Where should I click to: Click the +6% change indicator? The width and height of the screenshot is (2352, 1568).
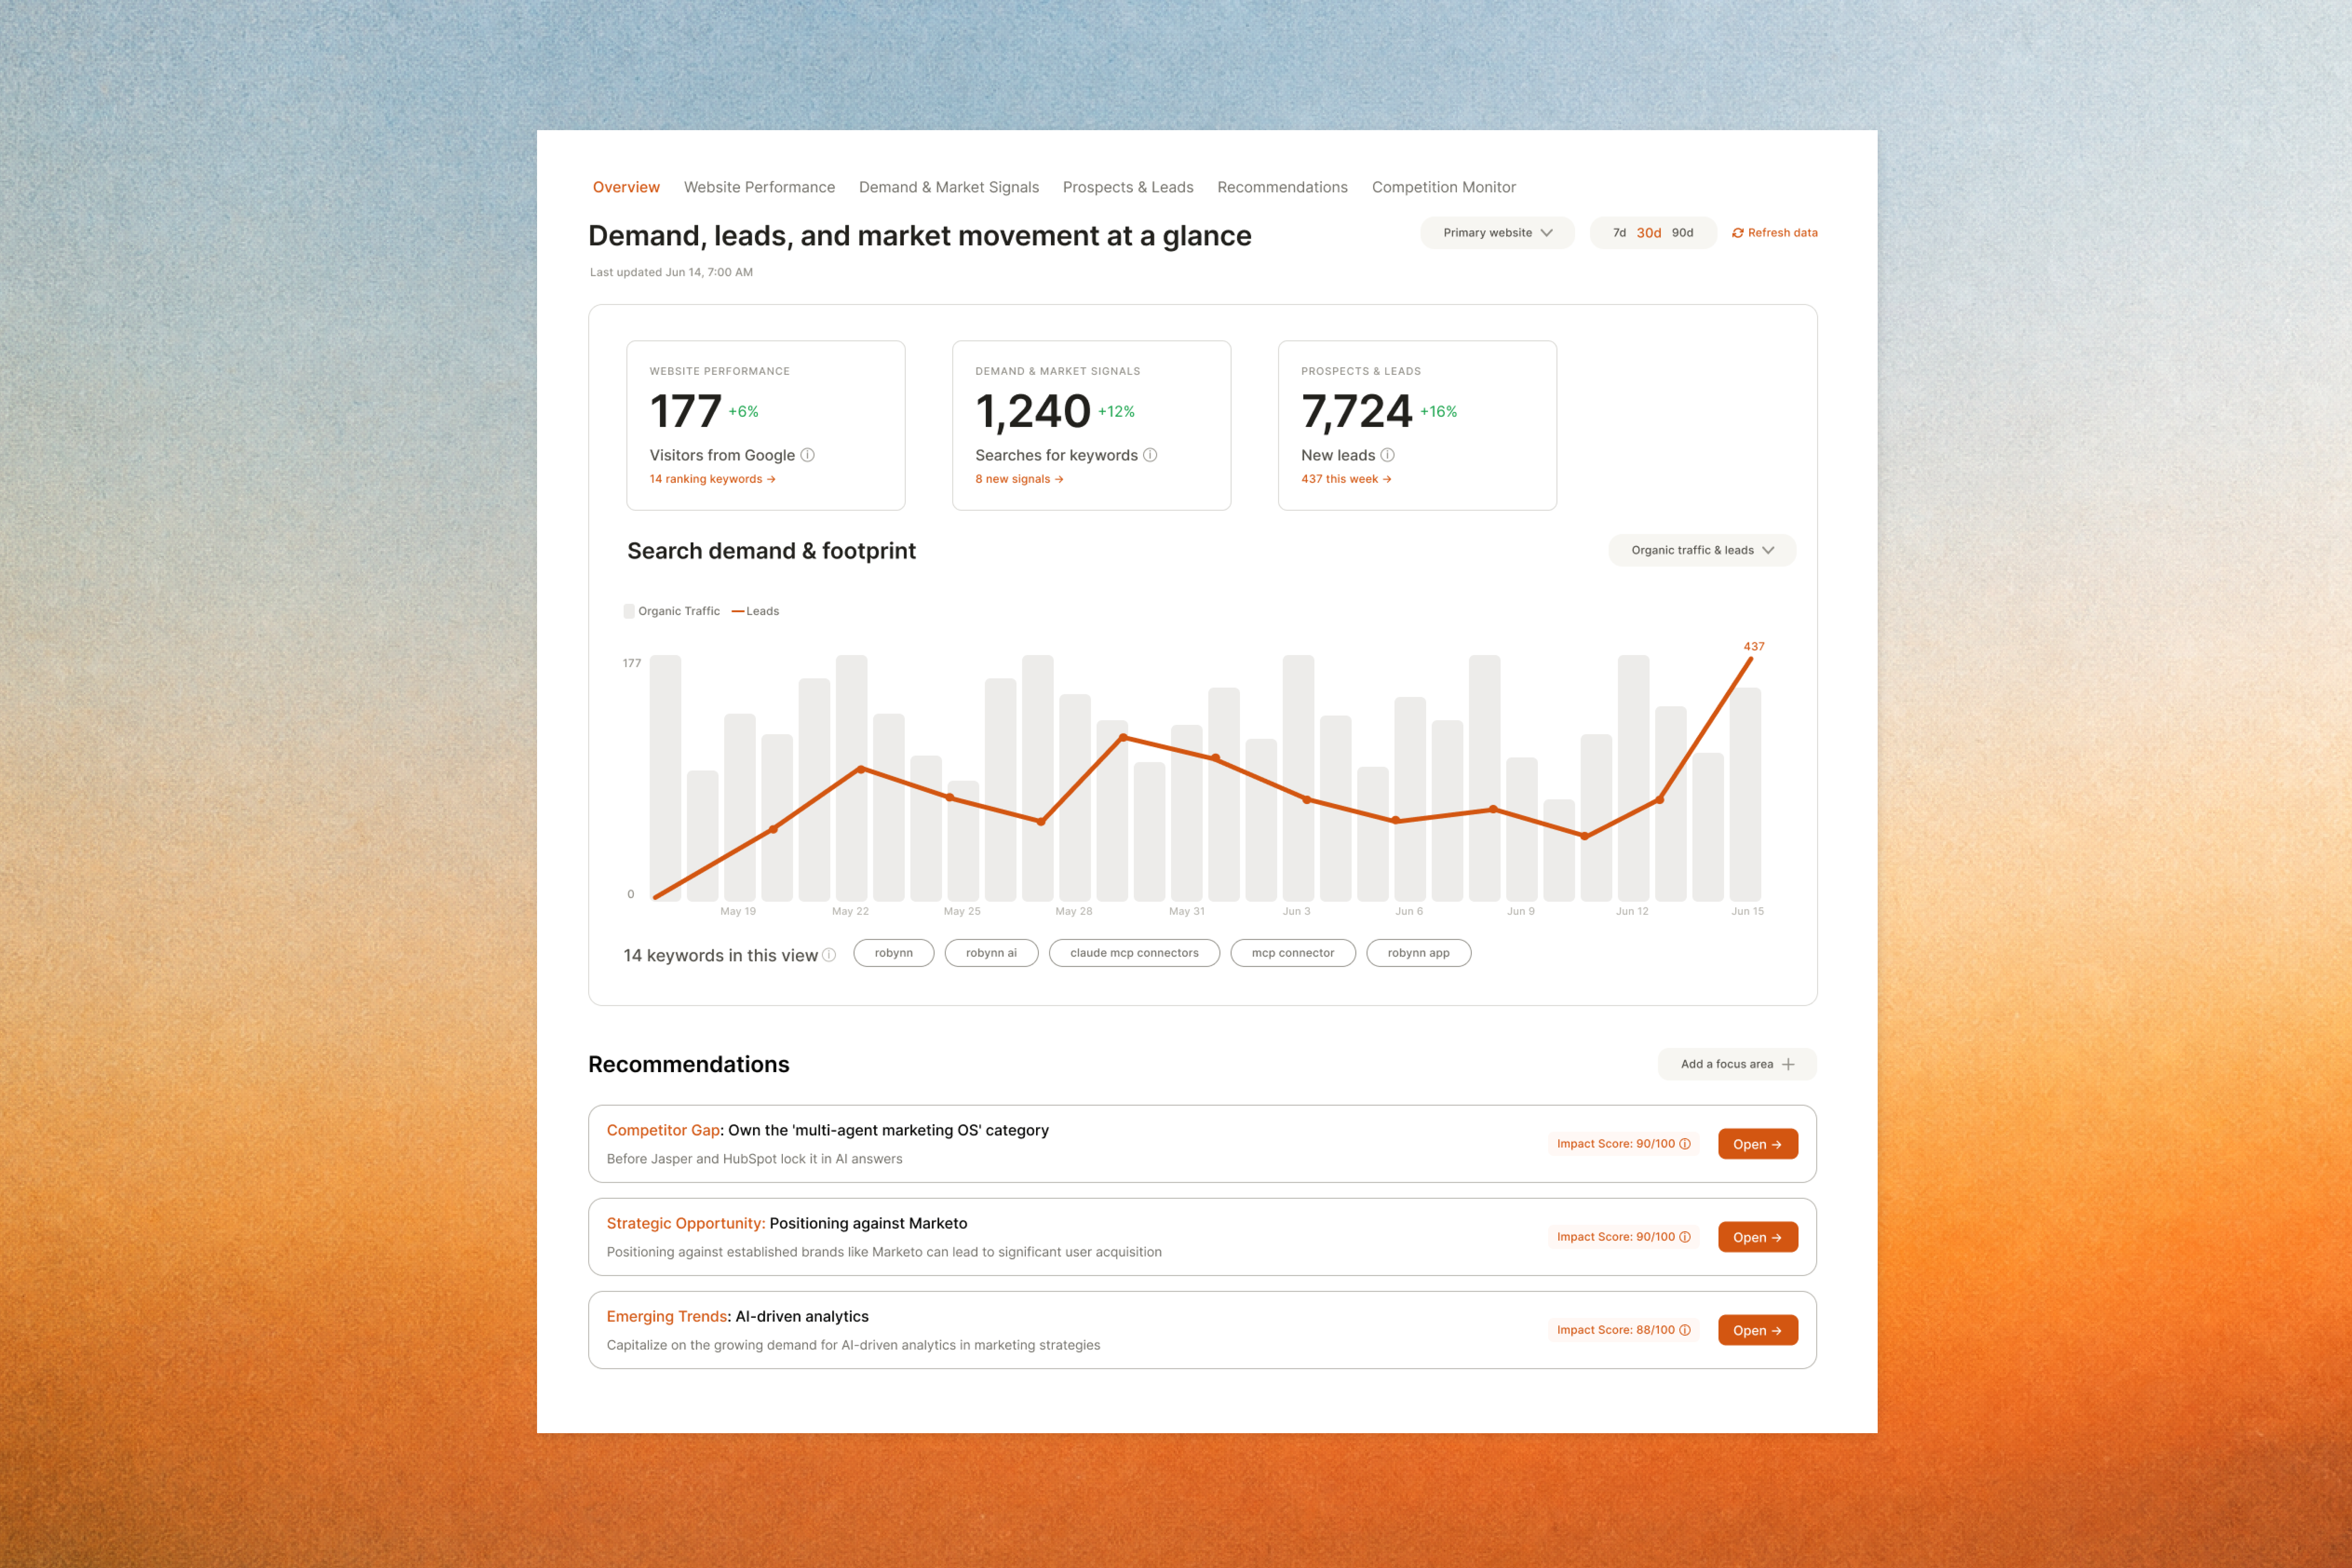[x=743, y=412]
